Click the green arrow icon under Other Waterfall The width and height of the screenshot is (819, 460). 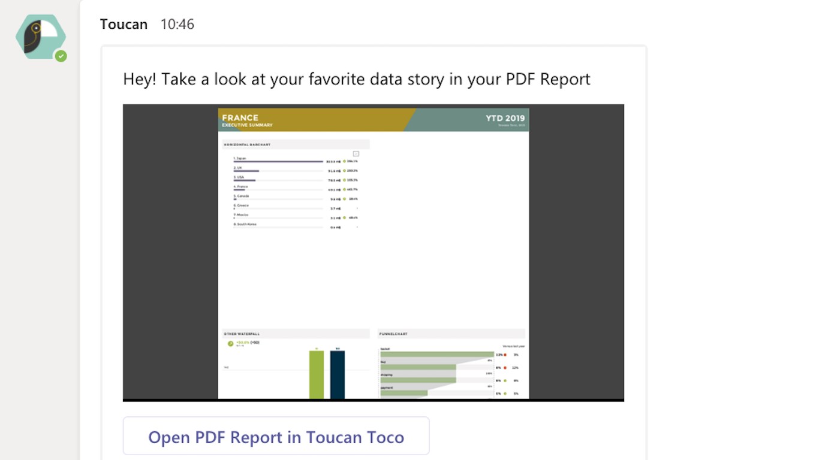point(231,343)
